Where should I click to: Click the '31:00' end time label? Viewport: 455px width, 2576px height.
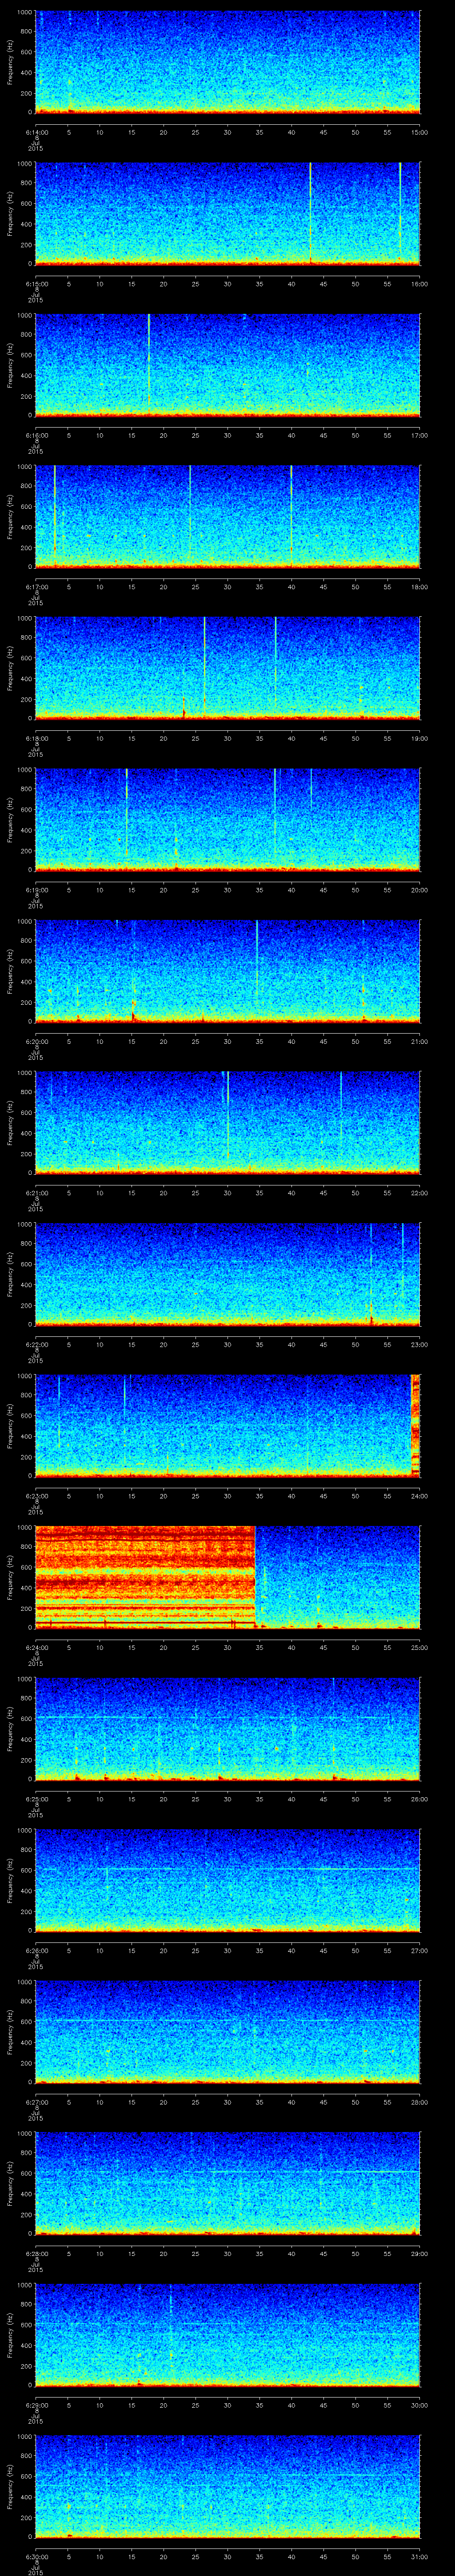tap(419, 2556)
